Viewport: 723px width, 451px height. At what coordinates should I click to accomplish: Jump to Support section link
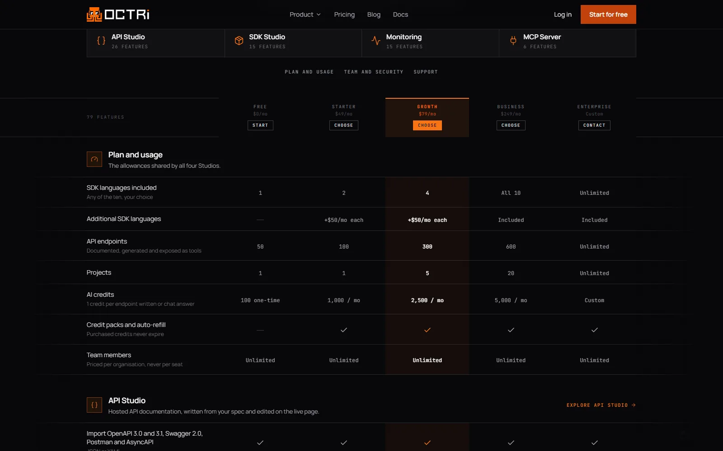[x=426, y=72]
